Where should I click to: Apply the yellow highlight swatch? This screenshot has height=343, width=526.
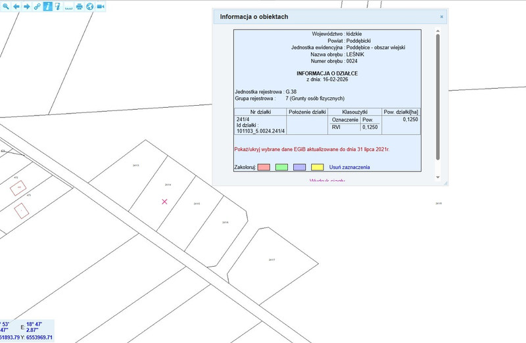[x=317, y=167]
